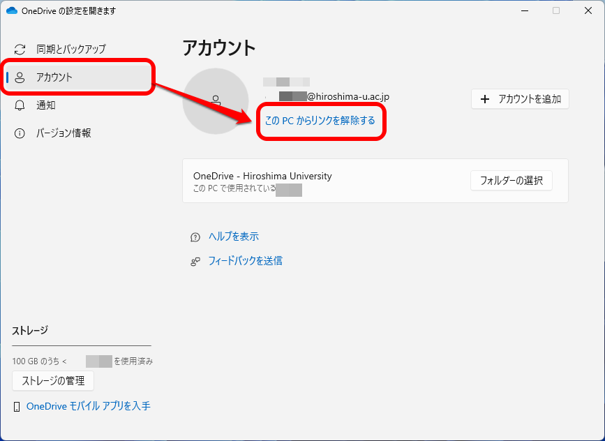Open OneDrive モバイル アプリを入手 link
The height and width of the screenshot is (441, 605).
[x=89, y=406]
